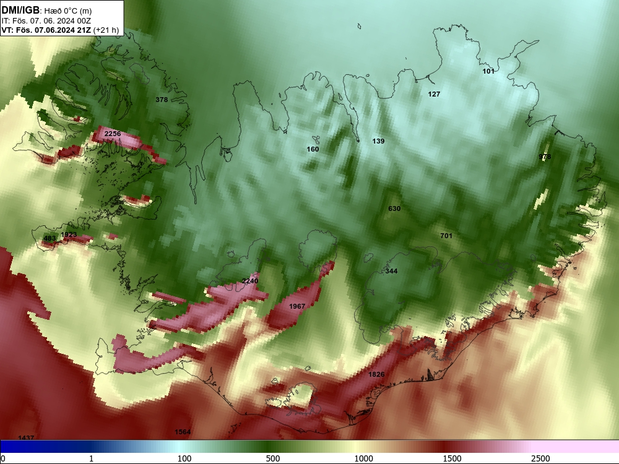Image resolution: width=619 pixels, height=464 pixels.
Task: Click the legend label 1000
Action: pyautogui.click(x=363, y=458)
